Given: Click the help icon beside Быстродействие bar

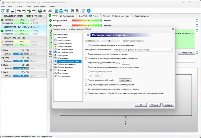Looking at the screenshot, I should 197,21.
